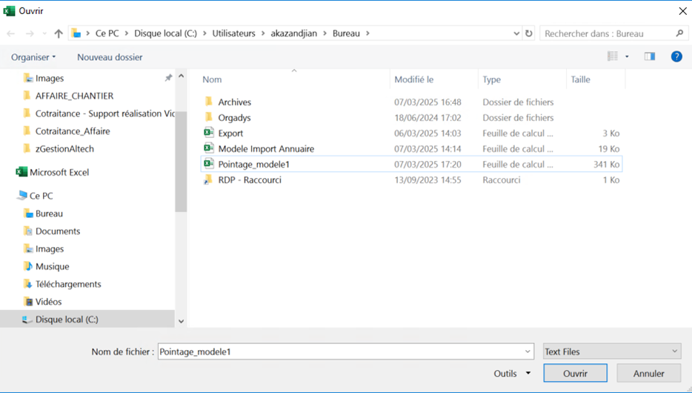The height and width of the screenshot is (393, 692).
Task: Open Documents under Ce PC
Action: (58, 231)
